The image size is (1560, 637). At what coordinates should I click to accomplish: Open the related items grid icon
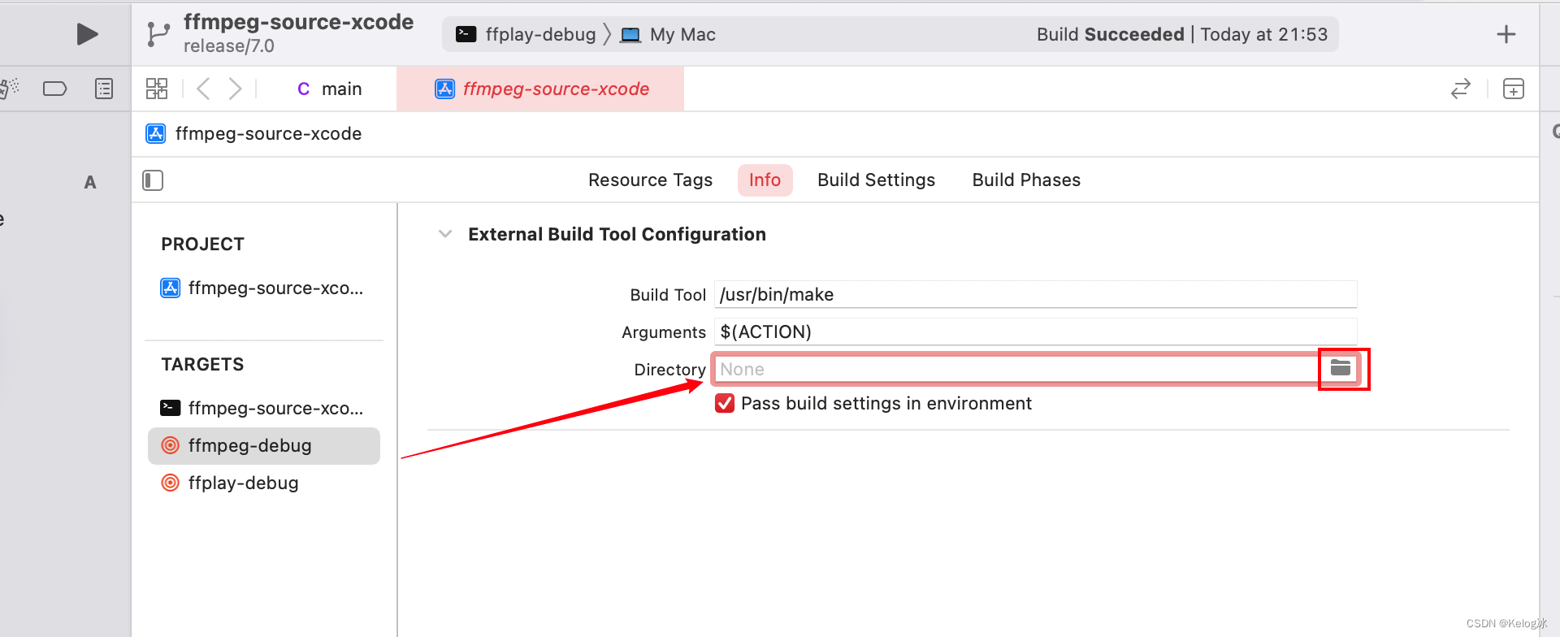pos(157,89)
